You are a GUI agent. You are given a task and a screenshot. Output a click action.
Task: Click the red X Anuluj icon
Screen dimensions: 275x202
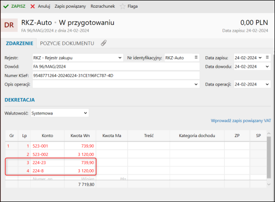(x=32, y=6)
